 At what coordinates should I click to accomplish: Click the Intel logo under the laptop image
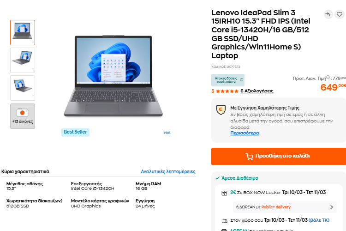coord(167,132)
